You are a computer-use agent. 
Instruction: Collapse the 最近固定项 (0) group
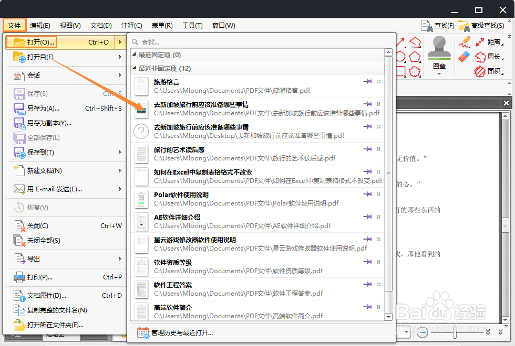point(134,55)
